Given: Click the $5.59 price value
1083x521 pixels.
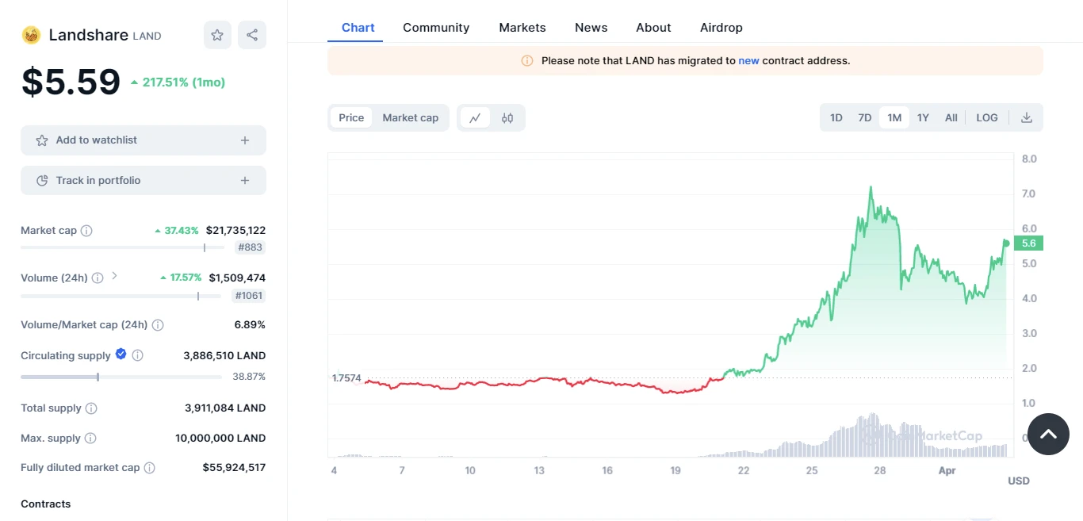Looking at the screenshot, I should tap(71, 82).
